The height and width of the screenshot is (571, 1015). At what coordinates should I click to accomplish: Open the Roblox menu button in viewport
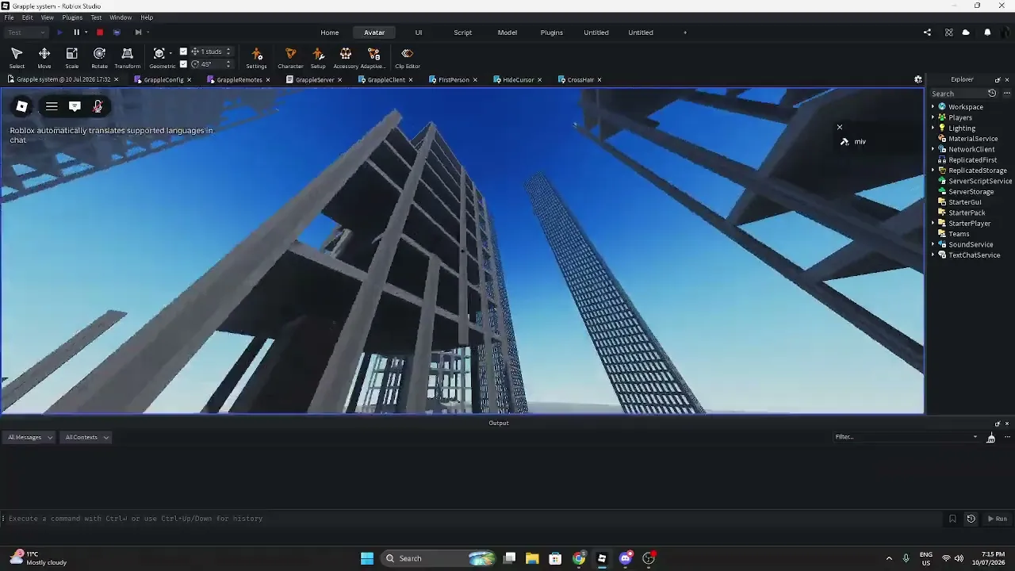(x=22, y=106)
